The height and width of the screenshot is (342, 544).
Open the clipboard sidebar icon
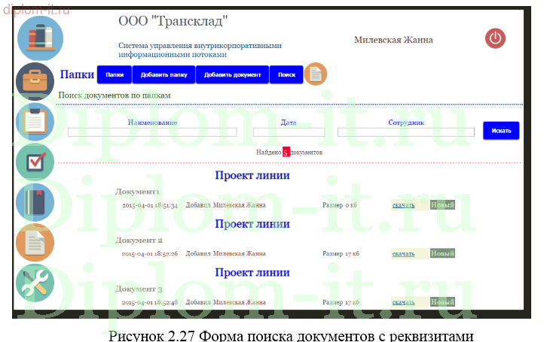35,122
